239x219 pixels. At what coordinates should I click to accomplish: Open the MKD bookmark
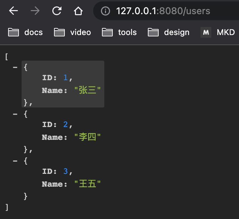[218, 32]
